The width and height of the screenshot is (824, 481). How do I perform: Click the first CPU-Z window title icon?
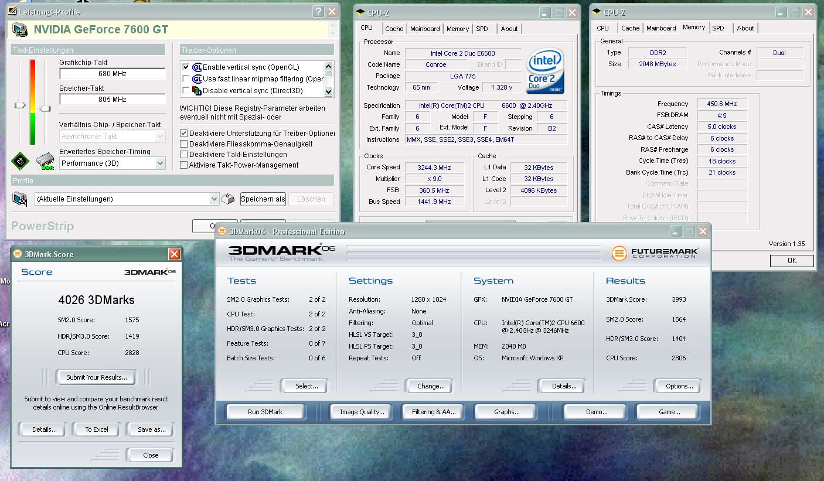[359, 12]
